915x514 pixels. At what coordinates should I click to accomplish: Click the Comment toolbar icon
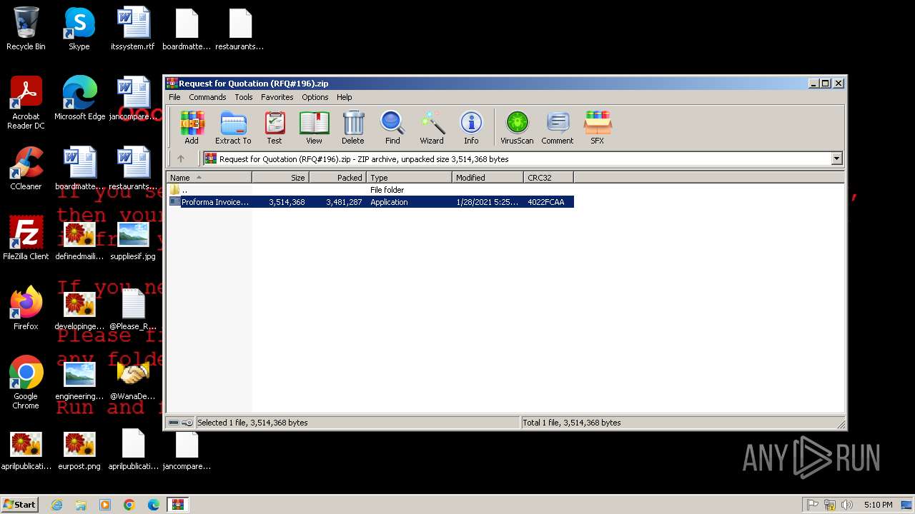click(x=558, y=128)
